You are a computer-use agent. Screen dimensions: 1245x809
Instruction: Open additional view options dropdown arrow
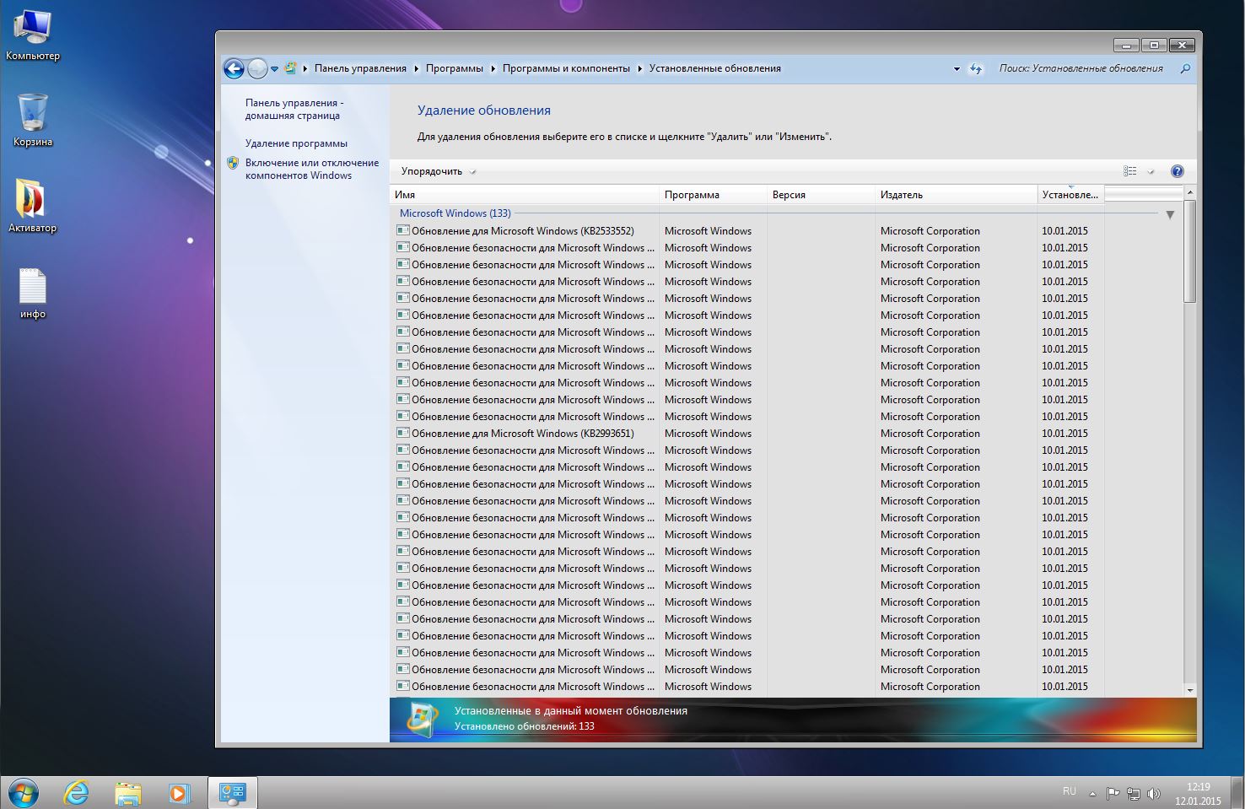(1151, 171)
